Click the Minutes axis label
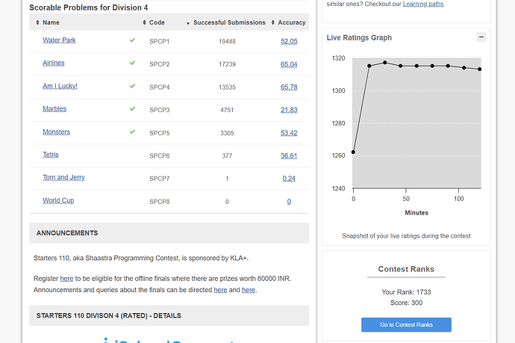The image size is (515, 343). (x=416, y=213)
